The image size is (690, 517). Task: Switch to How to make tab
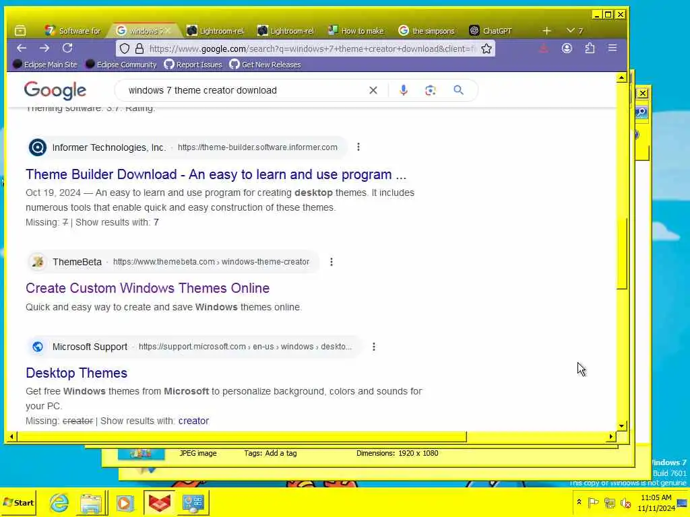click(x=356, y=31)
